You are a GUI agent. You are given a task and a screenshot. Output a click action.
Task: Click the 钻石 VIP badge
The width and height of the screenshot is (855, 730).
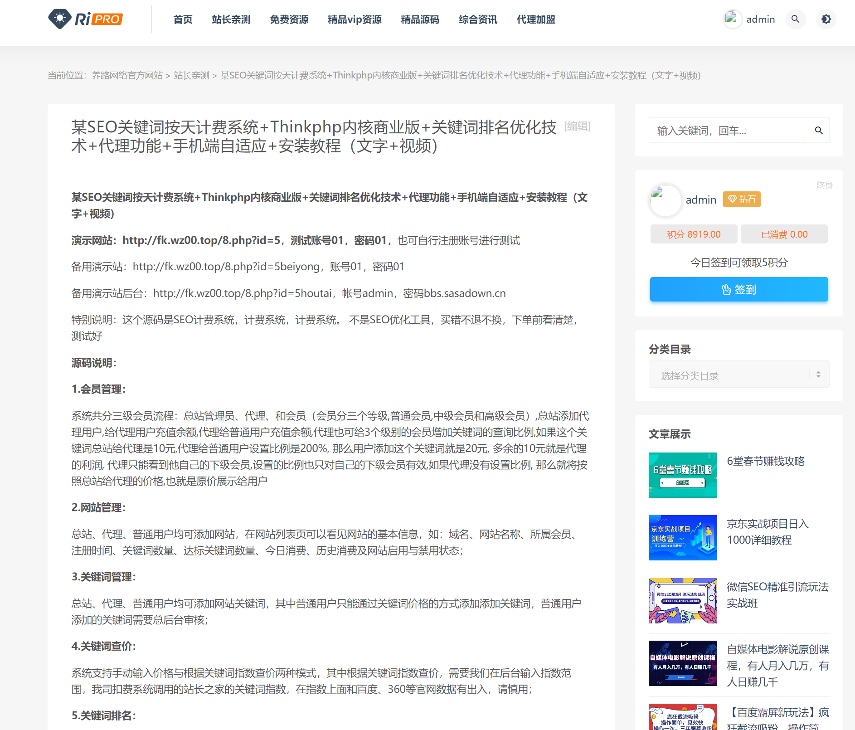pos(742,200)
